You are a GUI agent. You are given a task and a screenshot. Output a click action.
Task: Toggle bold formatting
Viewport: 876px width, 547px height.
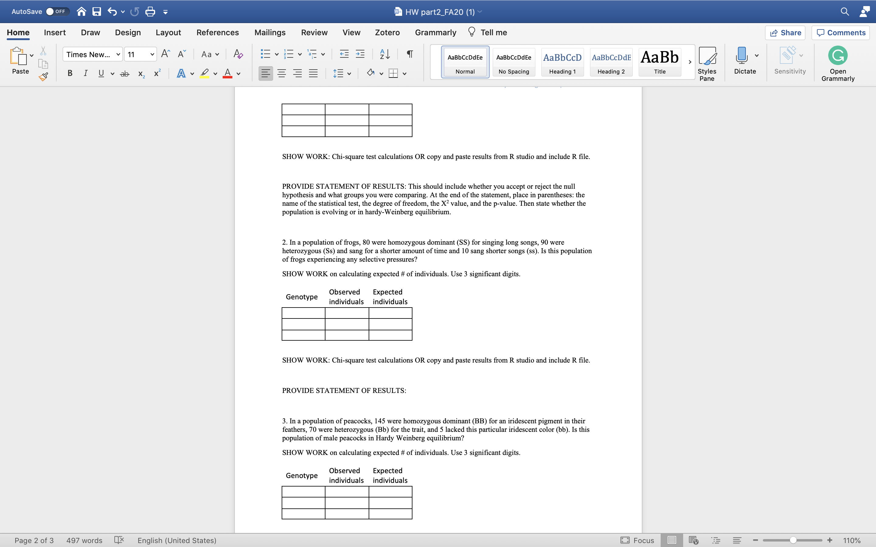click(x=70, y=74)
